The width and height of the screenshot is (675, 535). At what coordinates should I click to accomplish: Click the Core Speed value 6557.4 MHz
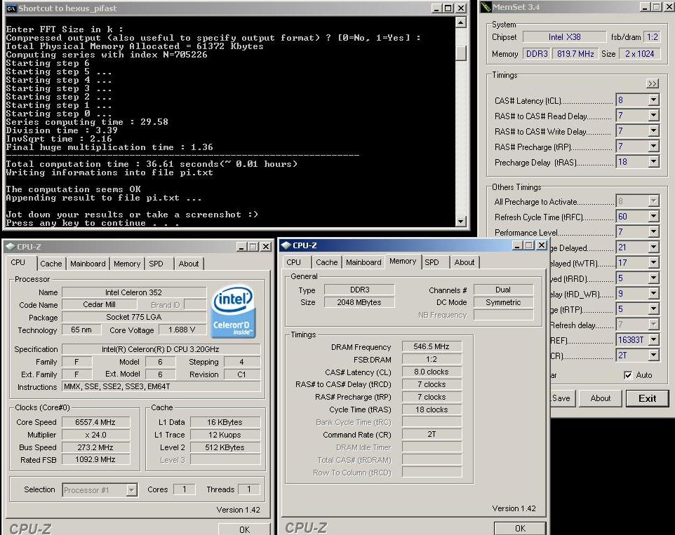[x=95, y=422]
